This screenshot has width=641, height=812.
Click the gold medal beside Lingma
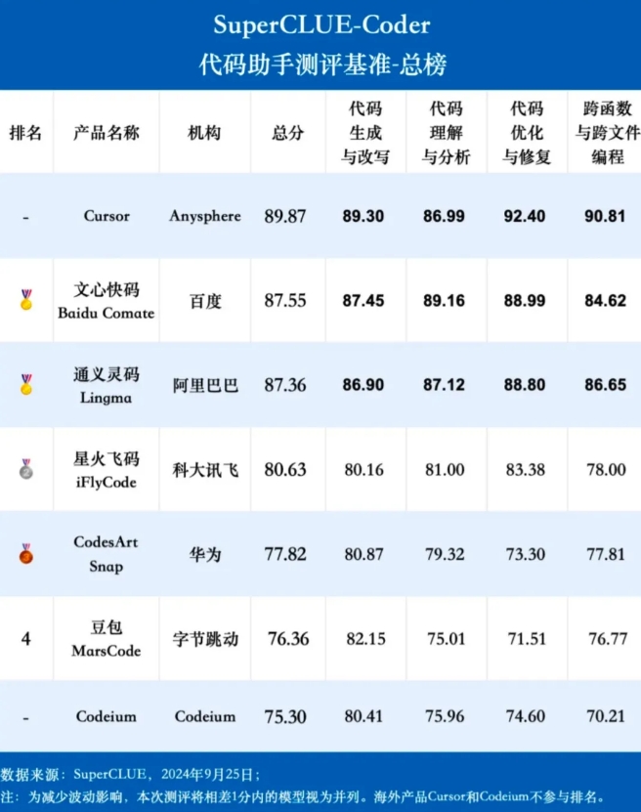pyautogui.click(x=26, y=385)
